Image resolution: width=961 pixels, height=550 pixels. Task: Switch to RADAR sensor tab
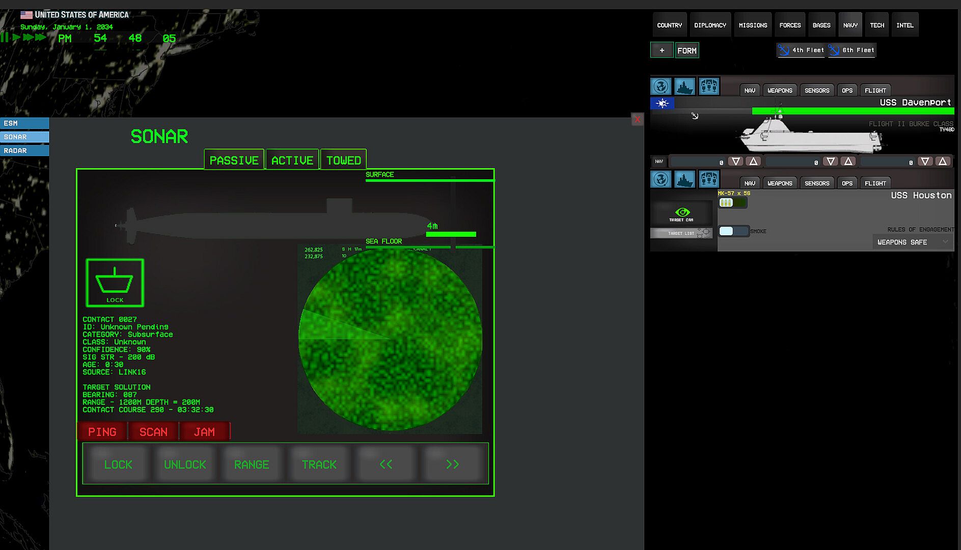click(x=24, y=151)
